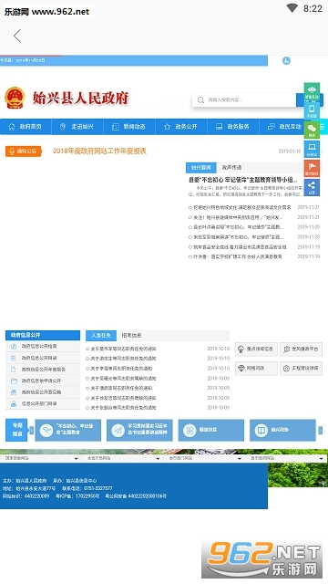Image resolution: width=328 pixels, height=584 pixels.
Task: Open 2018年度政府网站工作年度报表 notice
Action: pos(99,151)
